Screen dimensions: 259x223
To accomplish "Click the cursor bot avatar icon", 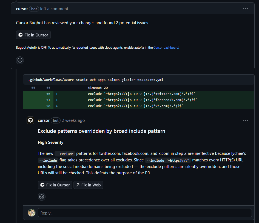I will (x=30, y=120).
